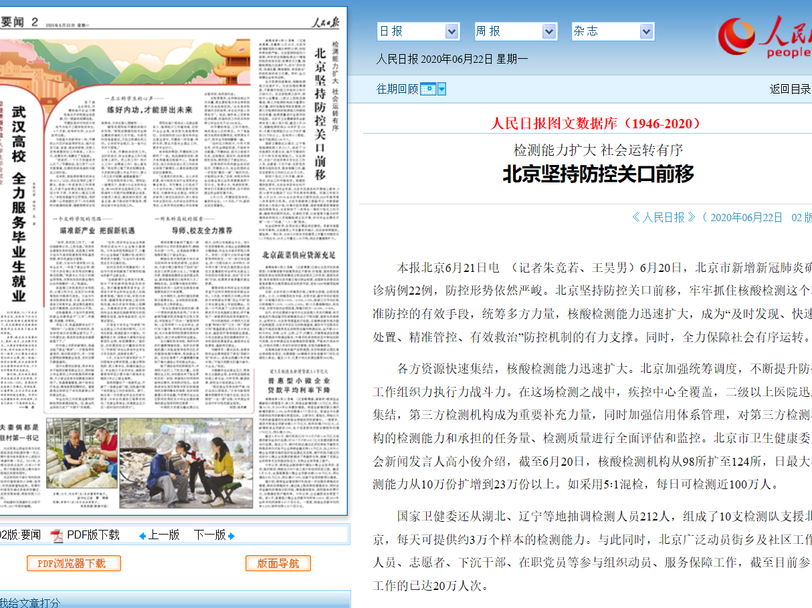This screenshot has height=608, width=812.
Task: Click the subtitle 检测能力扩大 社会运转有序
Action: pos(599,150)
